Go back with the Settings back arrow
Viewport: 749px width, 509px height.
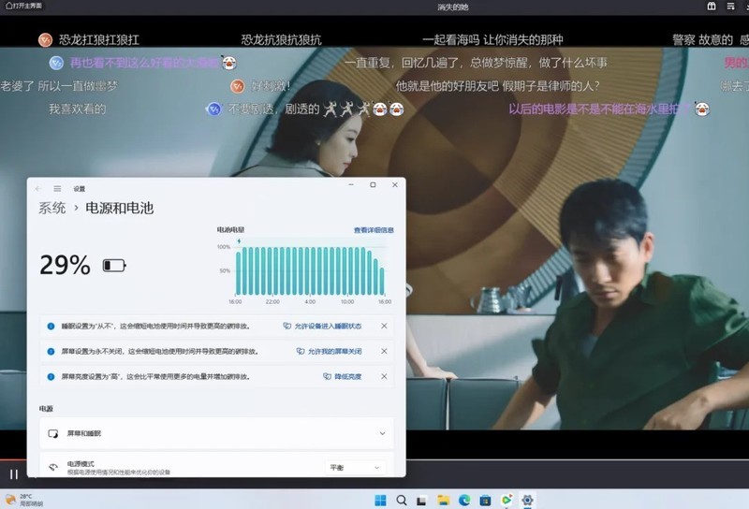click(x=37, y=189)
